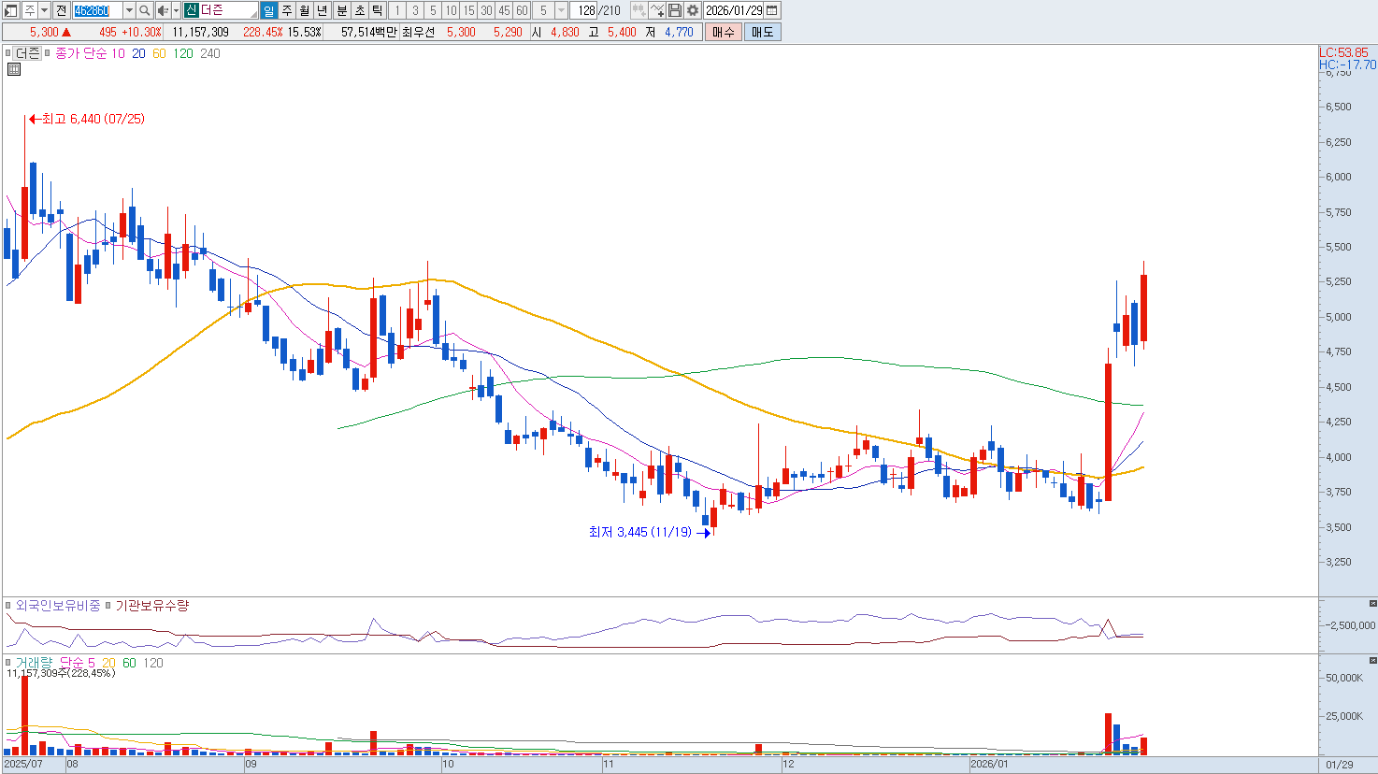Click the speaker sound icon in toolbar

(x=163, y=10)
